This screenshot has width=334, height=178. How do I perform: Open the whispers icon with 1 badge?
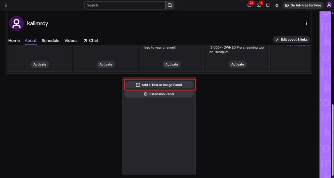[x=259, y=5]
